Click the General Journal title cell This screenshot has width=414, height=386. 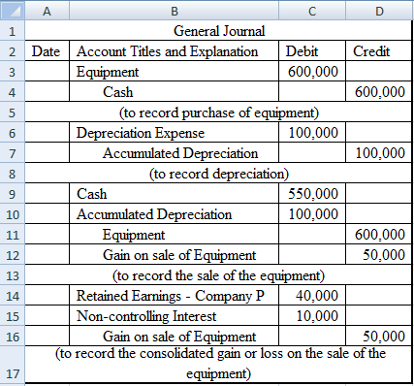pyautogui.click(x=218, y=31)
